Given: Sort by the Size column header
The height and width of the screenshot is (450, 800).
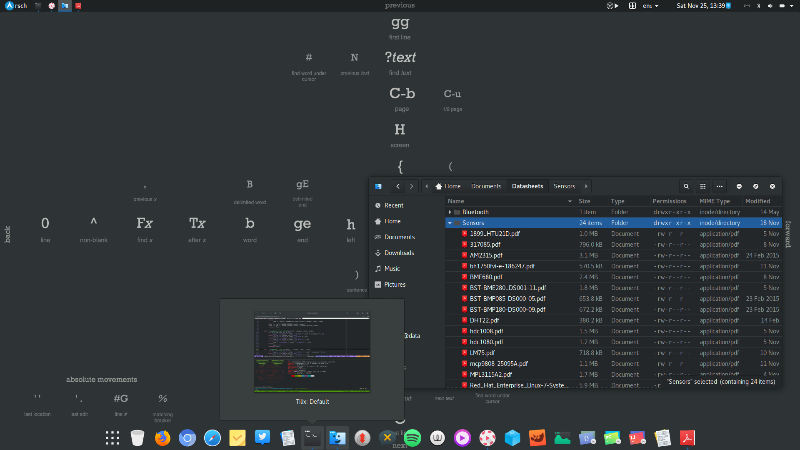Looking at the screenshot, I should [x=584, y=201].
